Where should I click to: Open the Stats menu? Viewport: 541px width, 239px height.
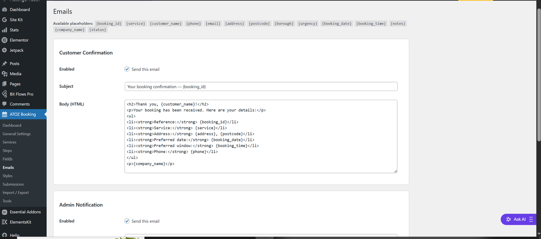[x=14, y=30]
